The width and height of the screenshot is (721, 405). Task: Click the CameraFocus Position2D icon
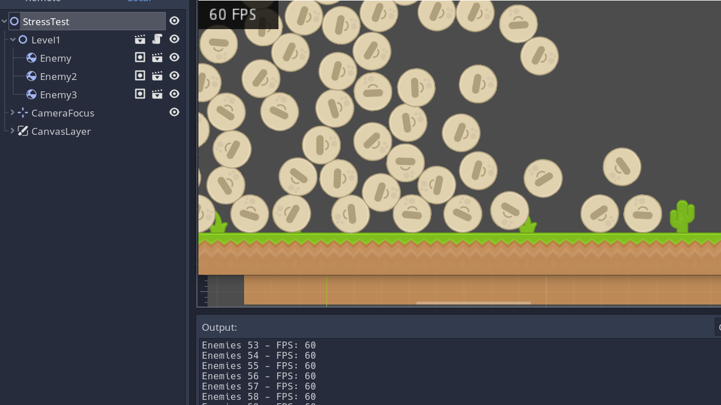point(23,113)
